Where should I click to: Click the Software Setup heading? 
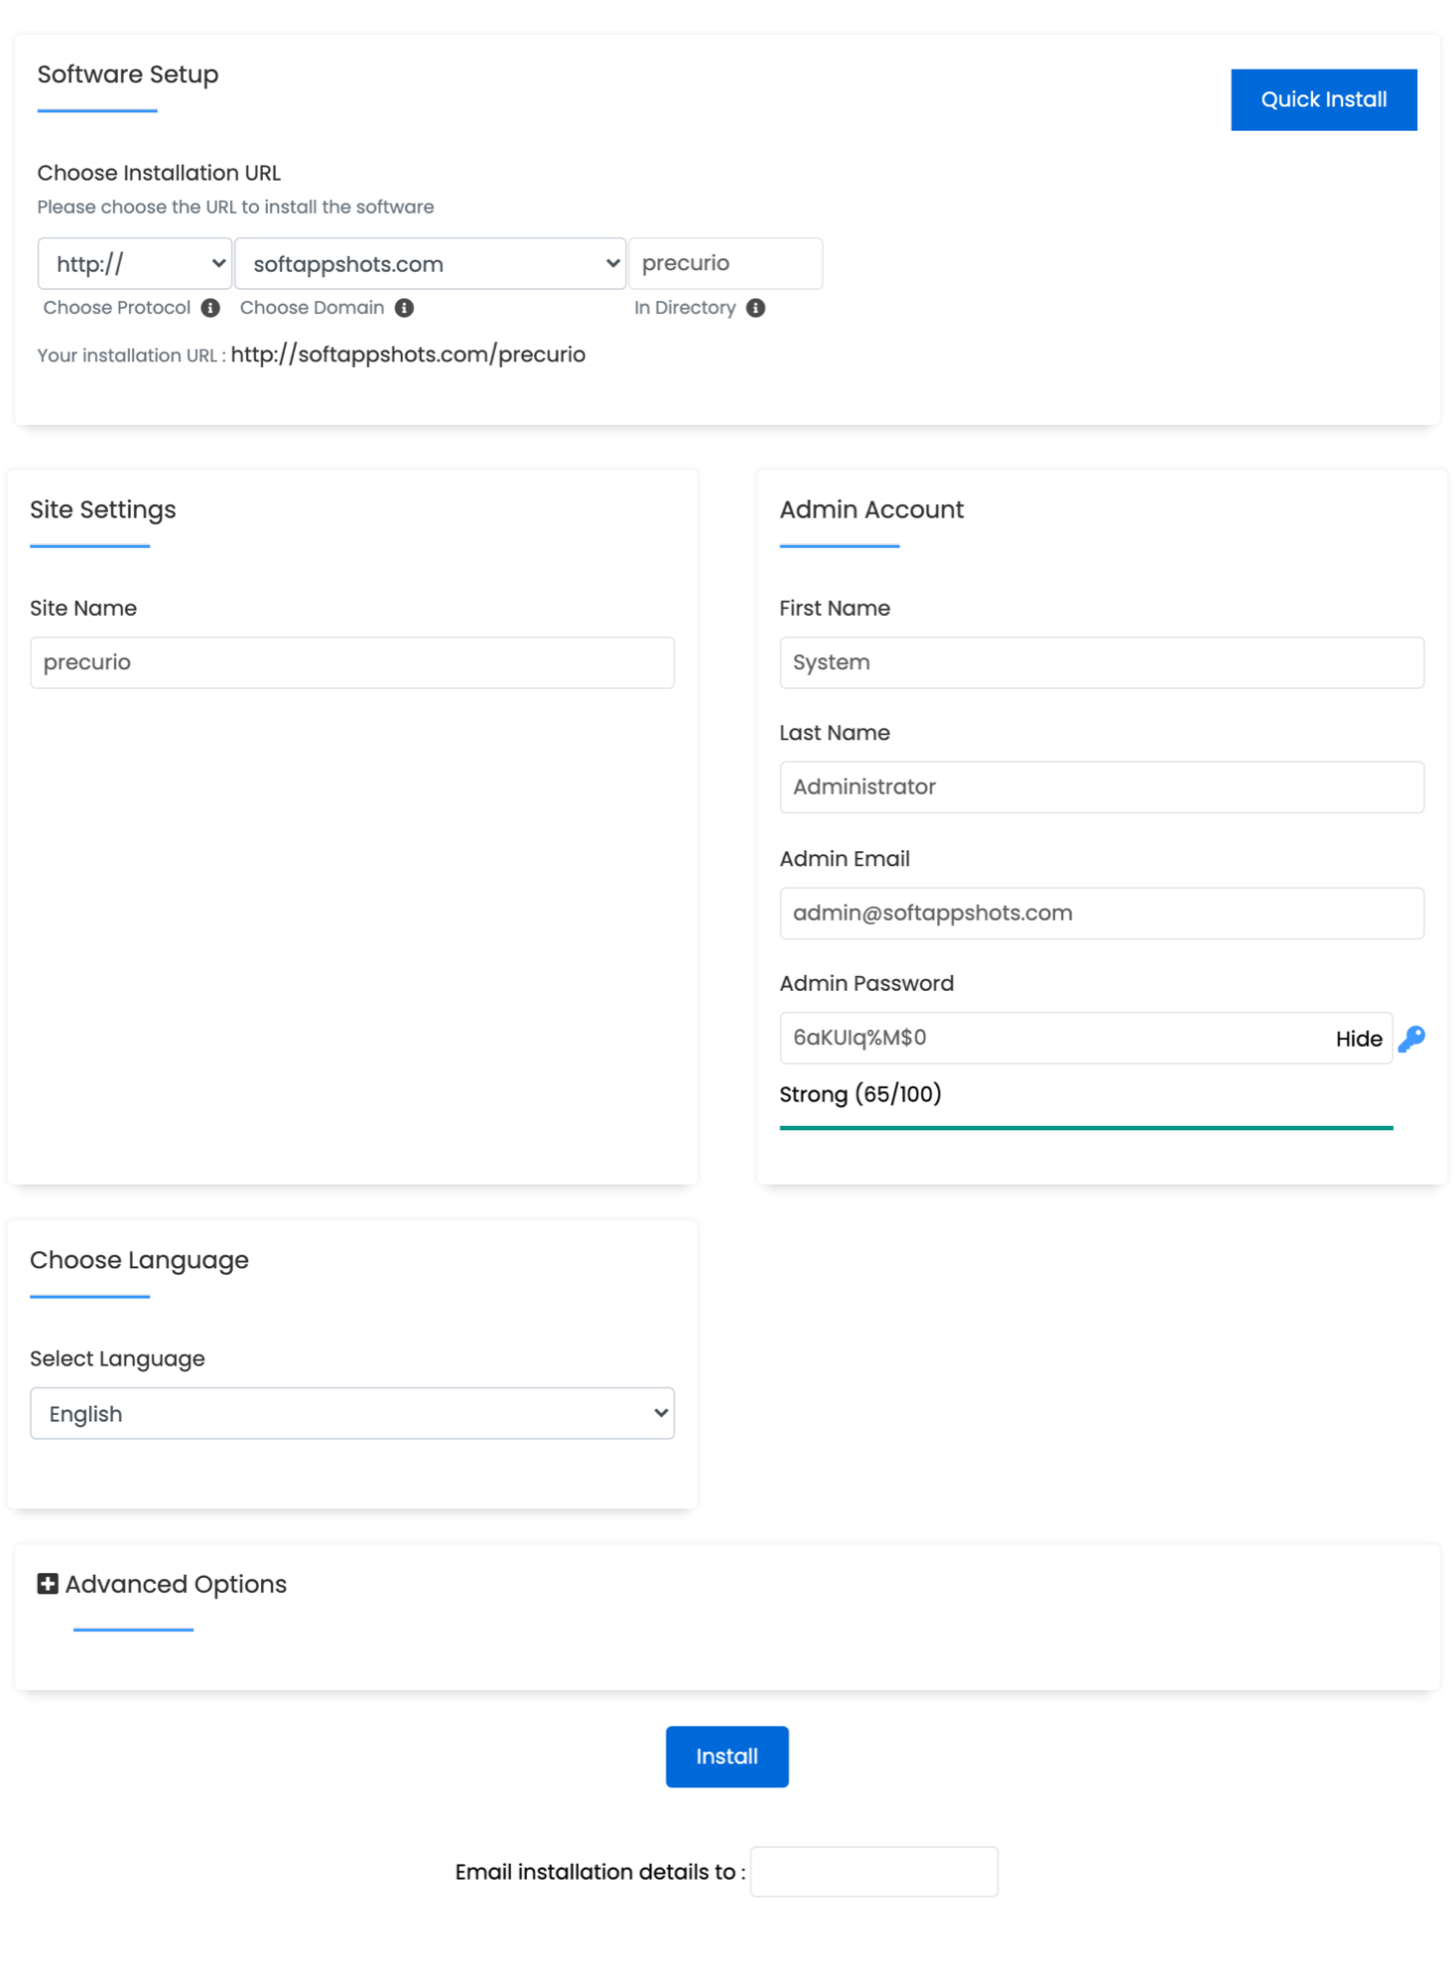128,74
